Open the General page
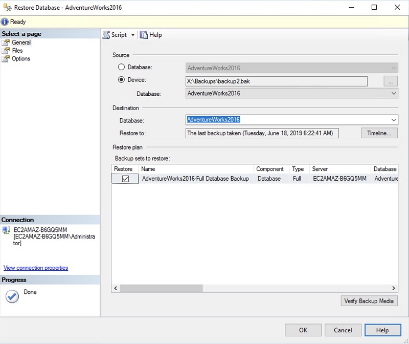The image size is (409, 344). click(21, 42)
